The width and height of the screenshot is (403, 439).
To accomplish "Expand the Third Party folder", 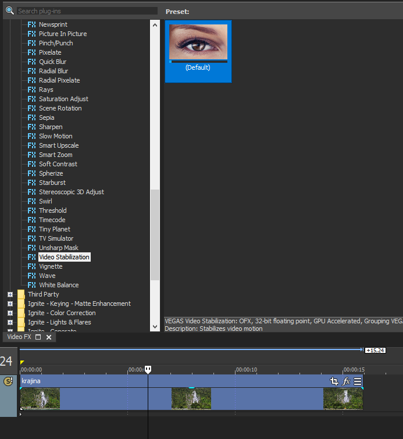I will 10,294.
